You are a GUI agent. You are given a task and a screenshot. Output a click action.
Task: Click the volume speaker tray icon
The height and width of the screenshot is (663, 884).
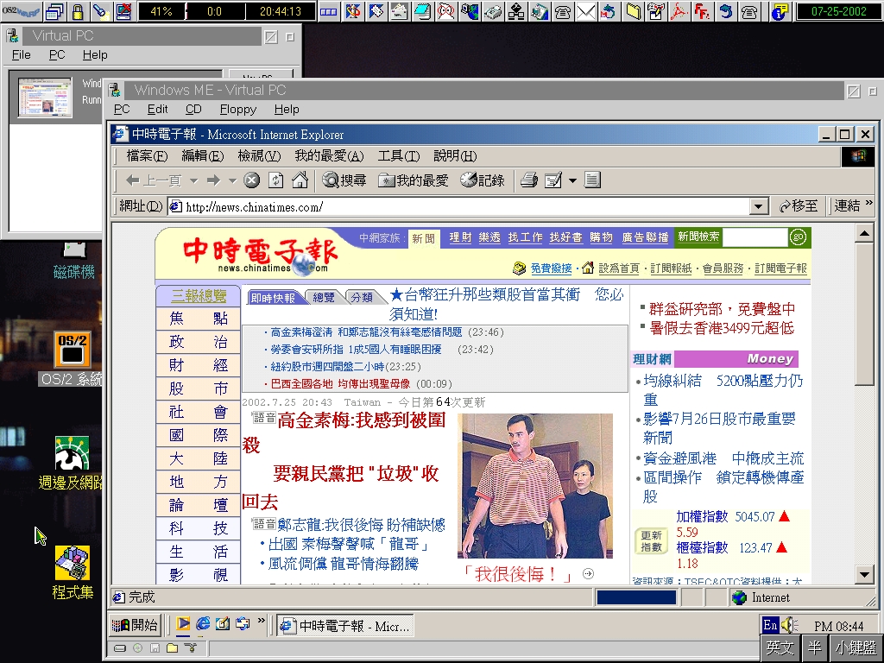[789, 625]
